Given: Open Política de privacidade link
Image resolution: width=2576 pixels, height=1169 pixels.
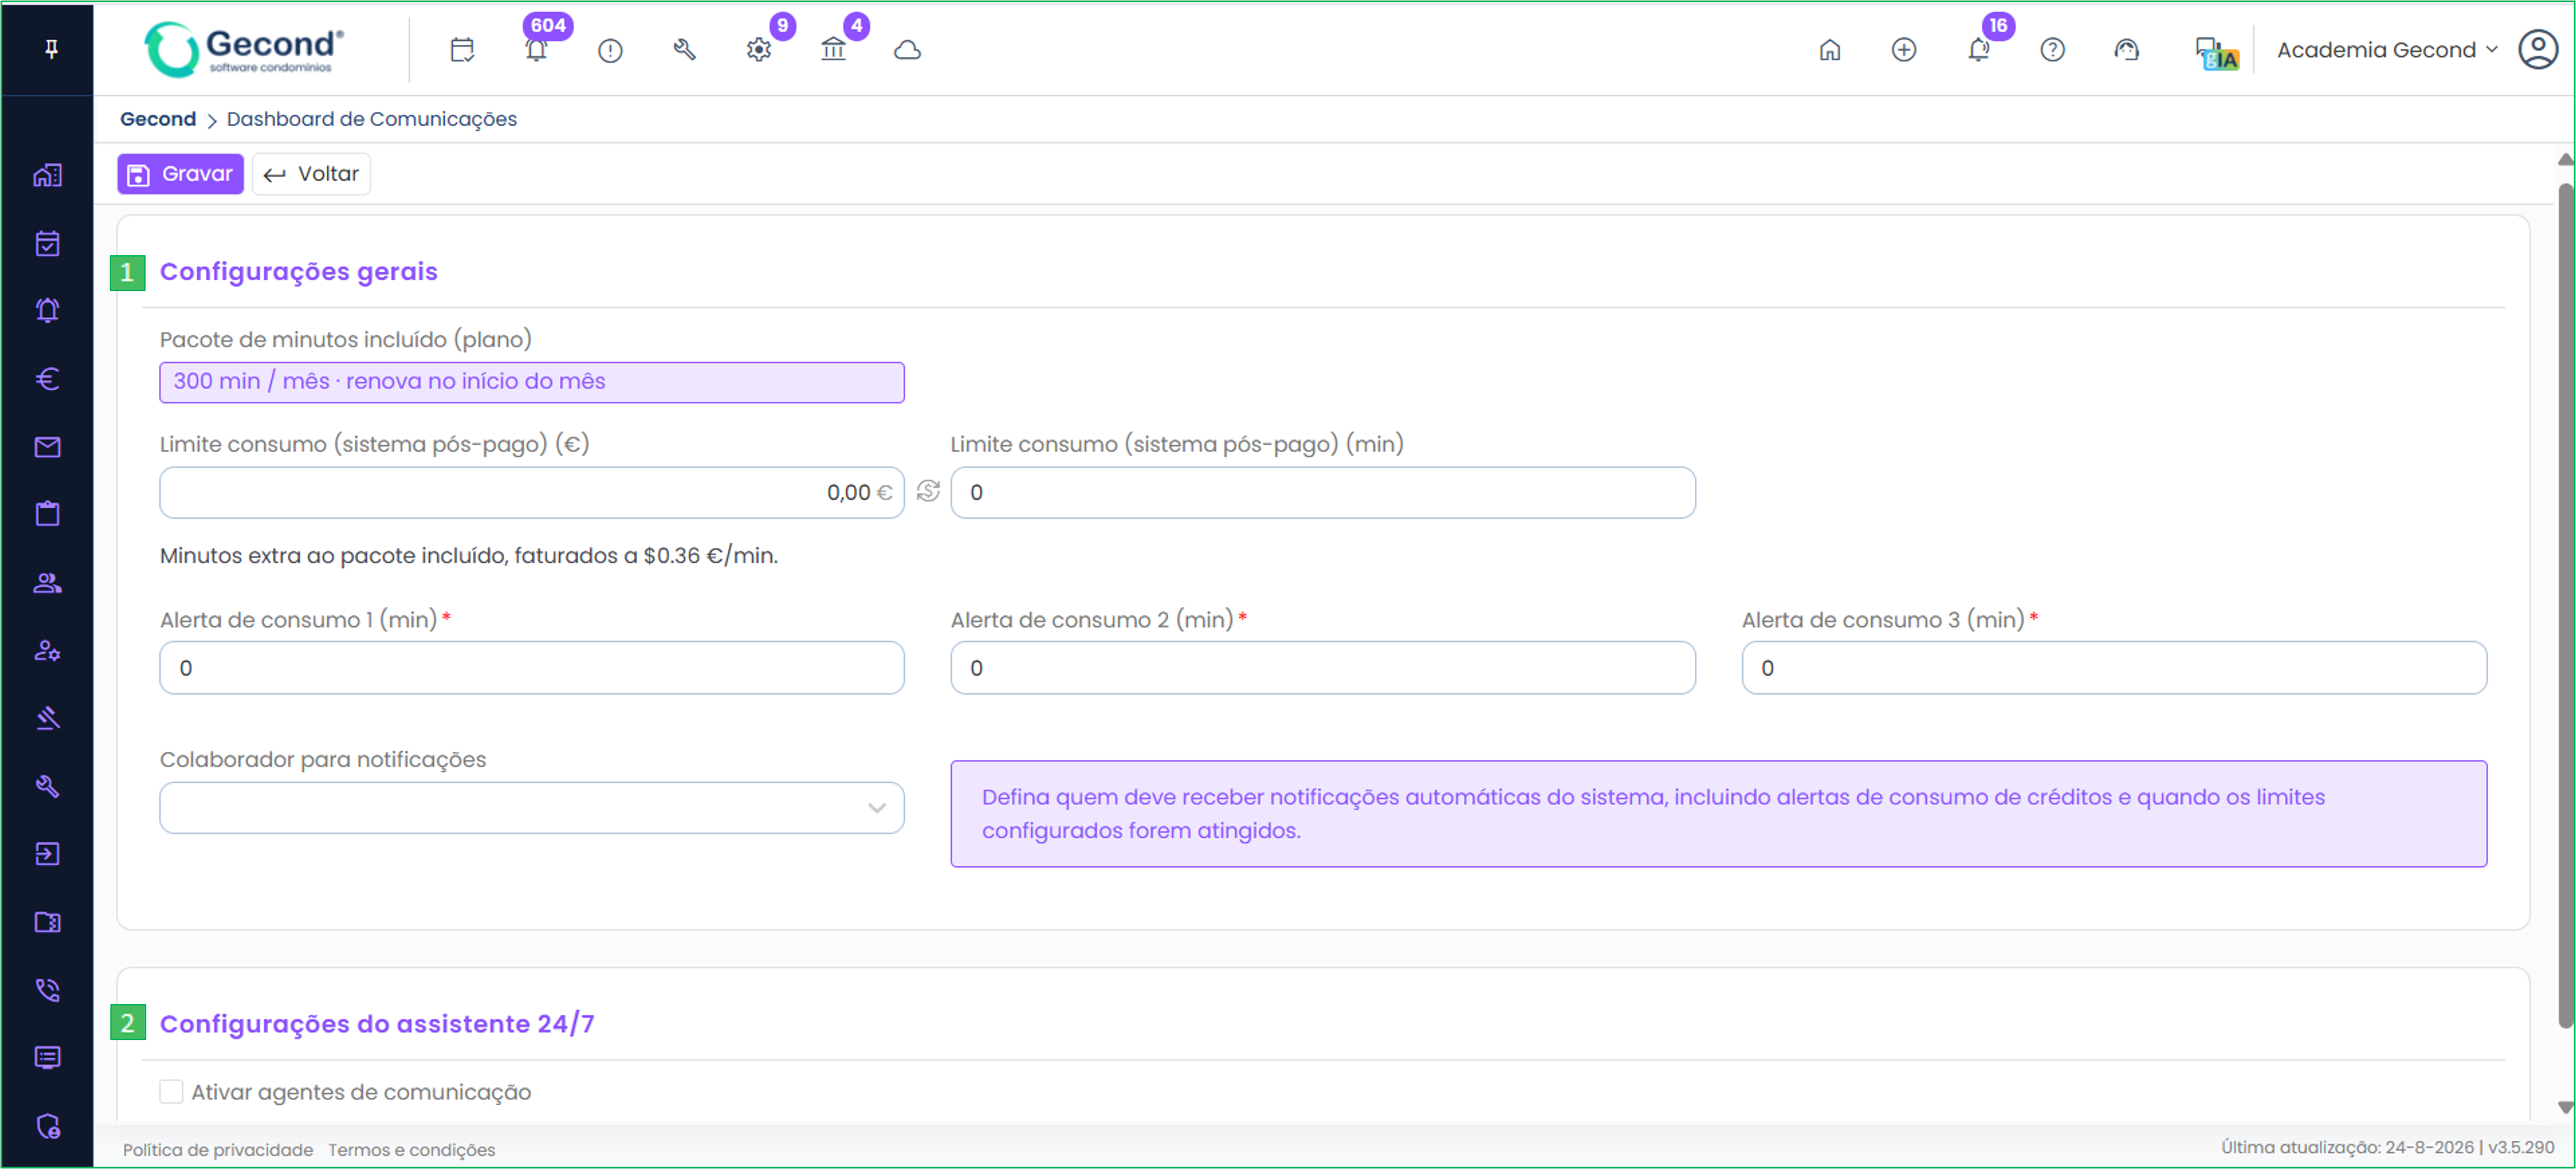Looking at the screenshot, I should click(x=218, y=1150).
